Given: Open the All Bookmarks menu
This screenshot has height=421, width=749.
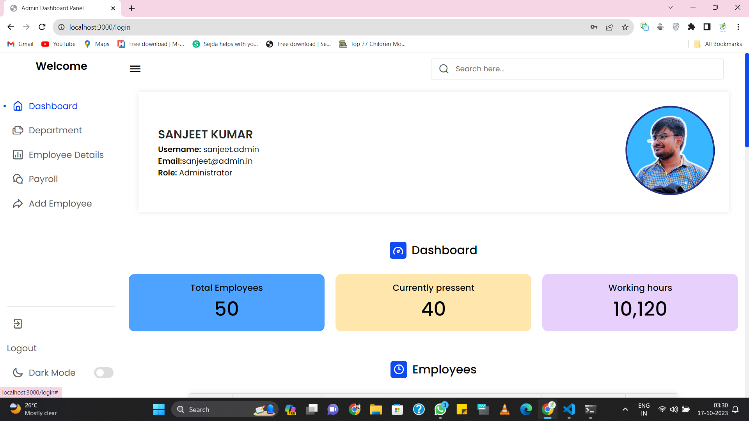Looking at the screenshot, I should [x=717, y=44].
